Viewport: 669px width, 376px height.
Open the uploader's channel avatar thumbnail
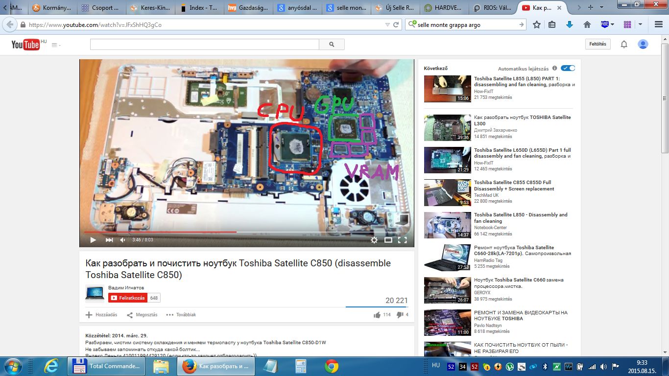coord(95,294)
